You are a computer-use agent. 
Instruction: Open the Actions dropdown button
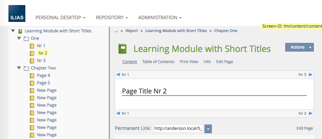click(299, 47)
